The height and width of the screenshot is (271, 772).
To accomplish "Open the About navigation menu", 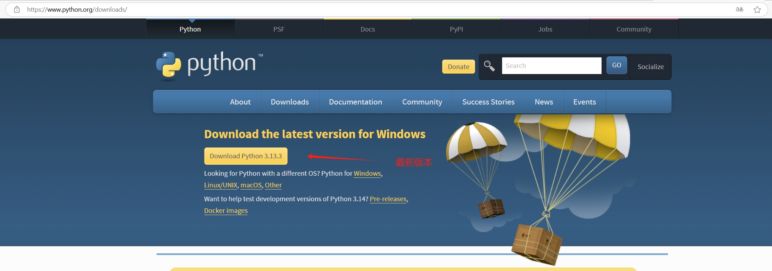I will point(240,102).
